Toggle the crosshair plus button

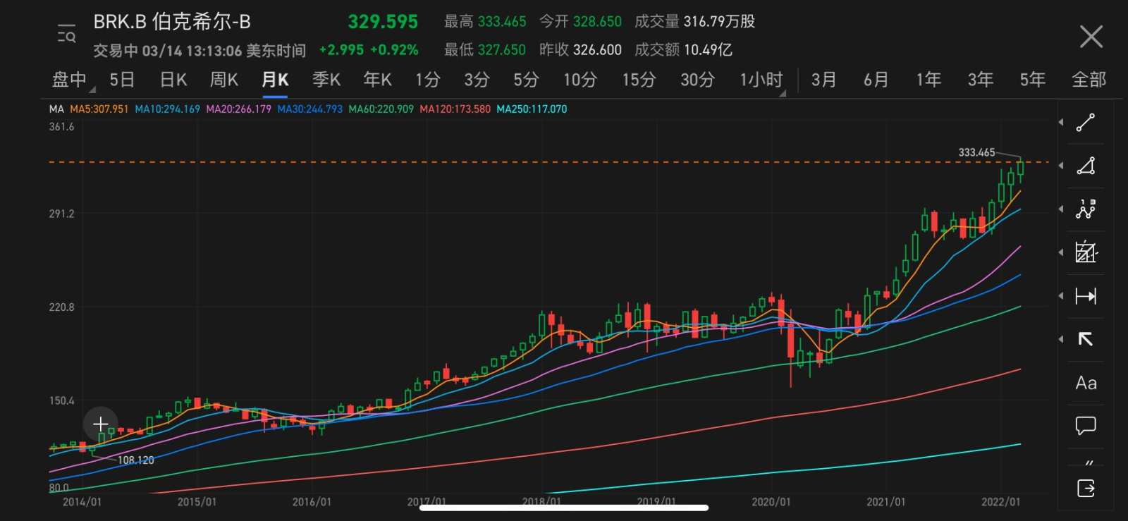100,424
